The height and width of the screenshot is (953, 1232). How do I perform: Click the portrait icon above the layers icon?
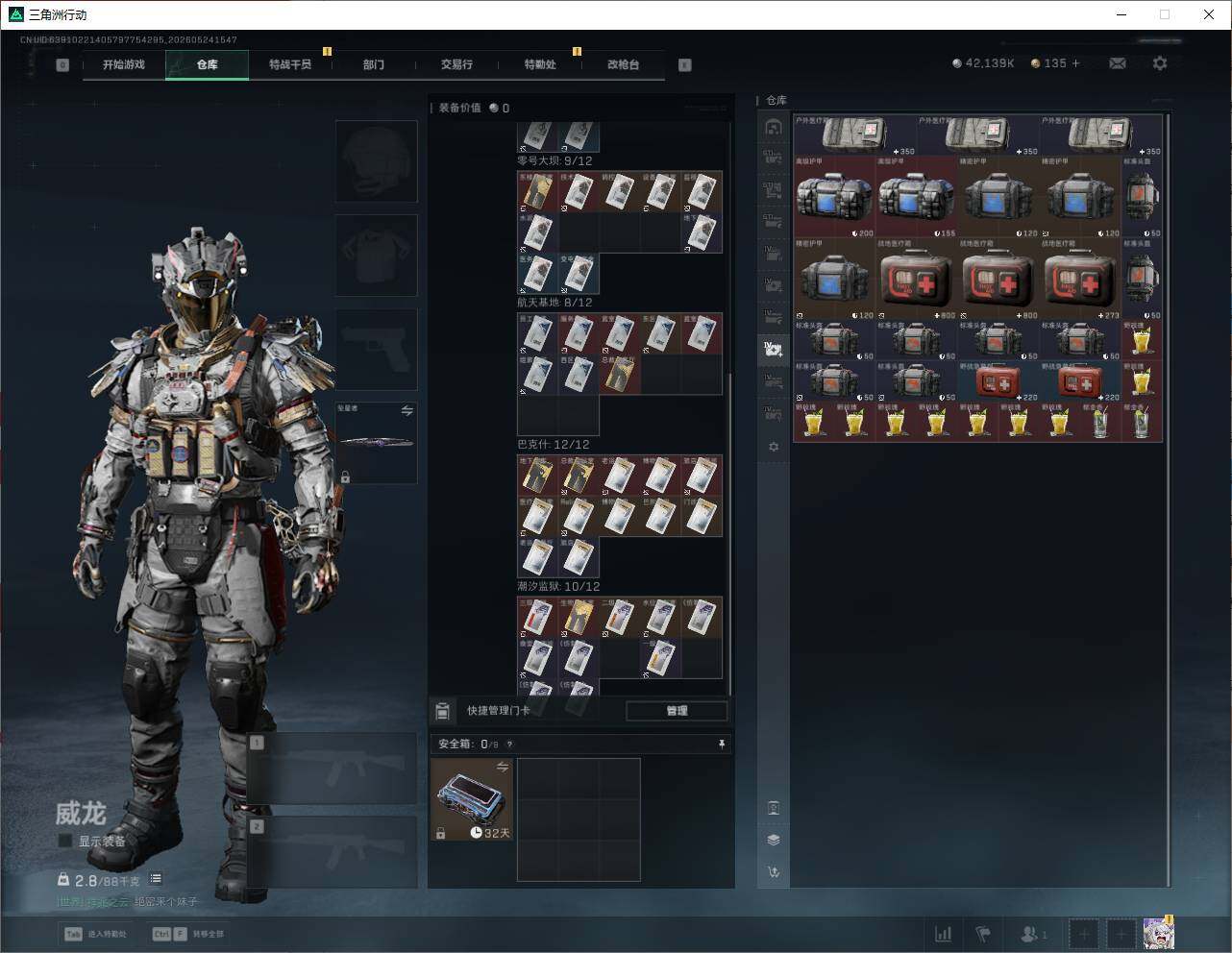(774, 808)
